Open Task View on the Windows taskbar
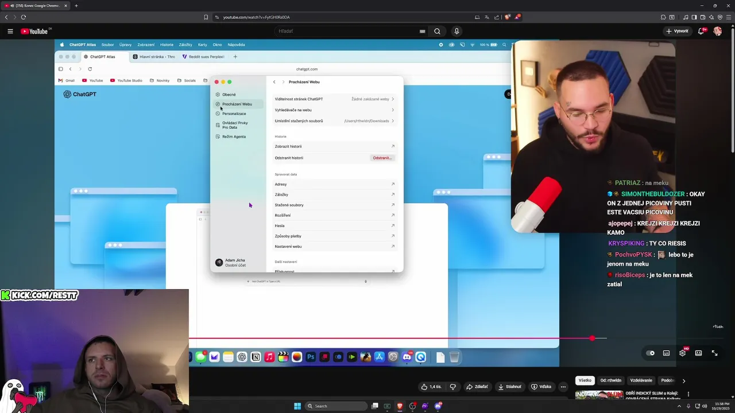The image size is (735, 413). pos(375,406)
